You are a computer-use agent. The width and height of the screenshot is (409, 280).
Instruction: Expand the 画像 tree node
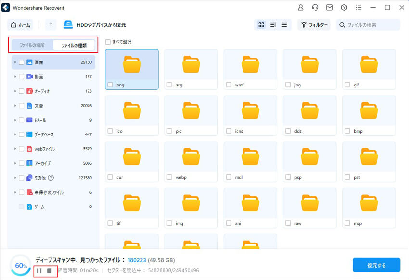pos(15,62)
